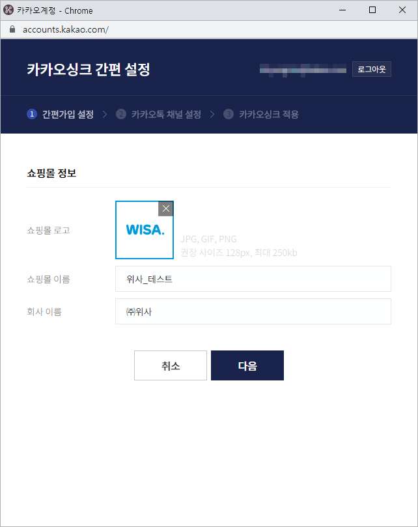
Task: Click the 다음 button to proceed
Action: 247,365
